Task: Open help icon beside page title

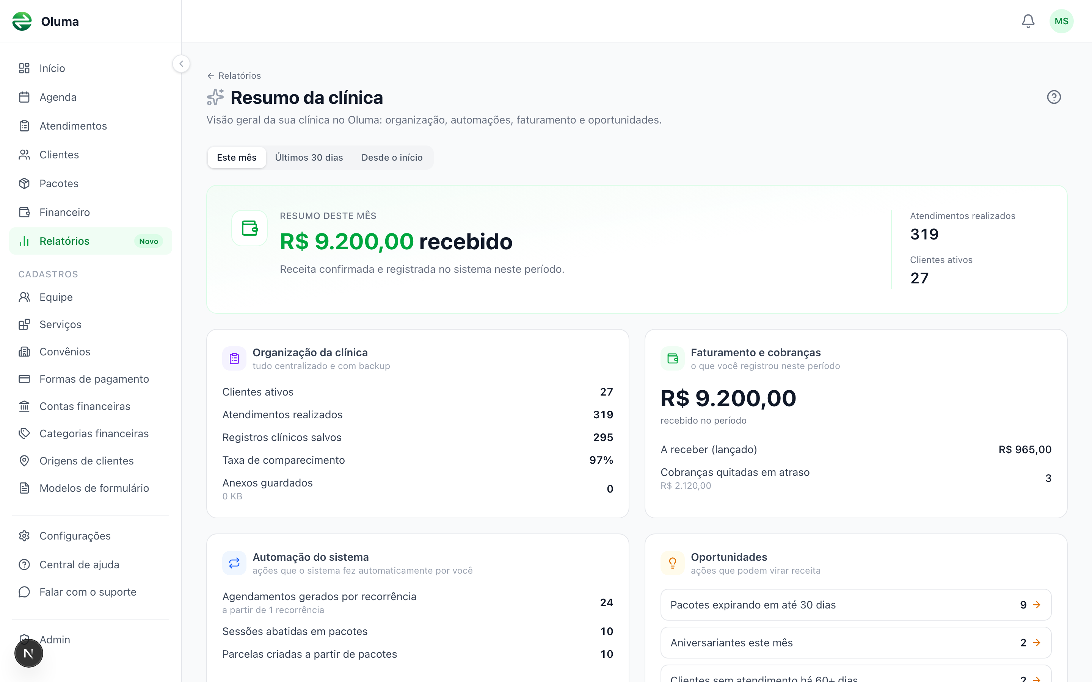Action: click(x=1054, y=97)
